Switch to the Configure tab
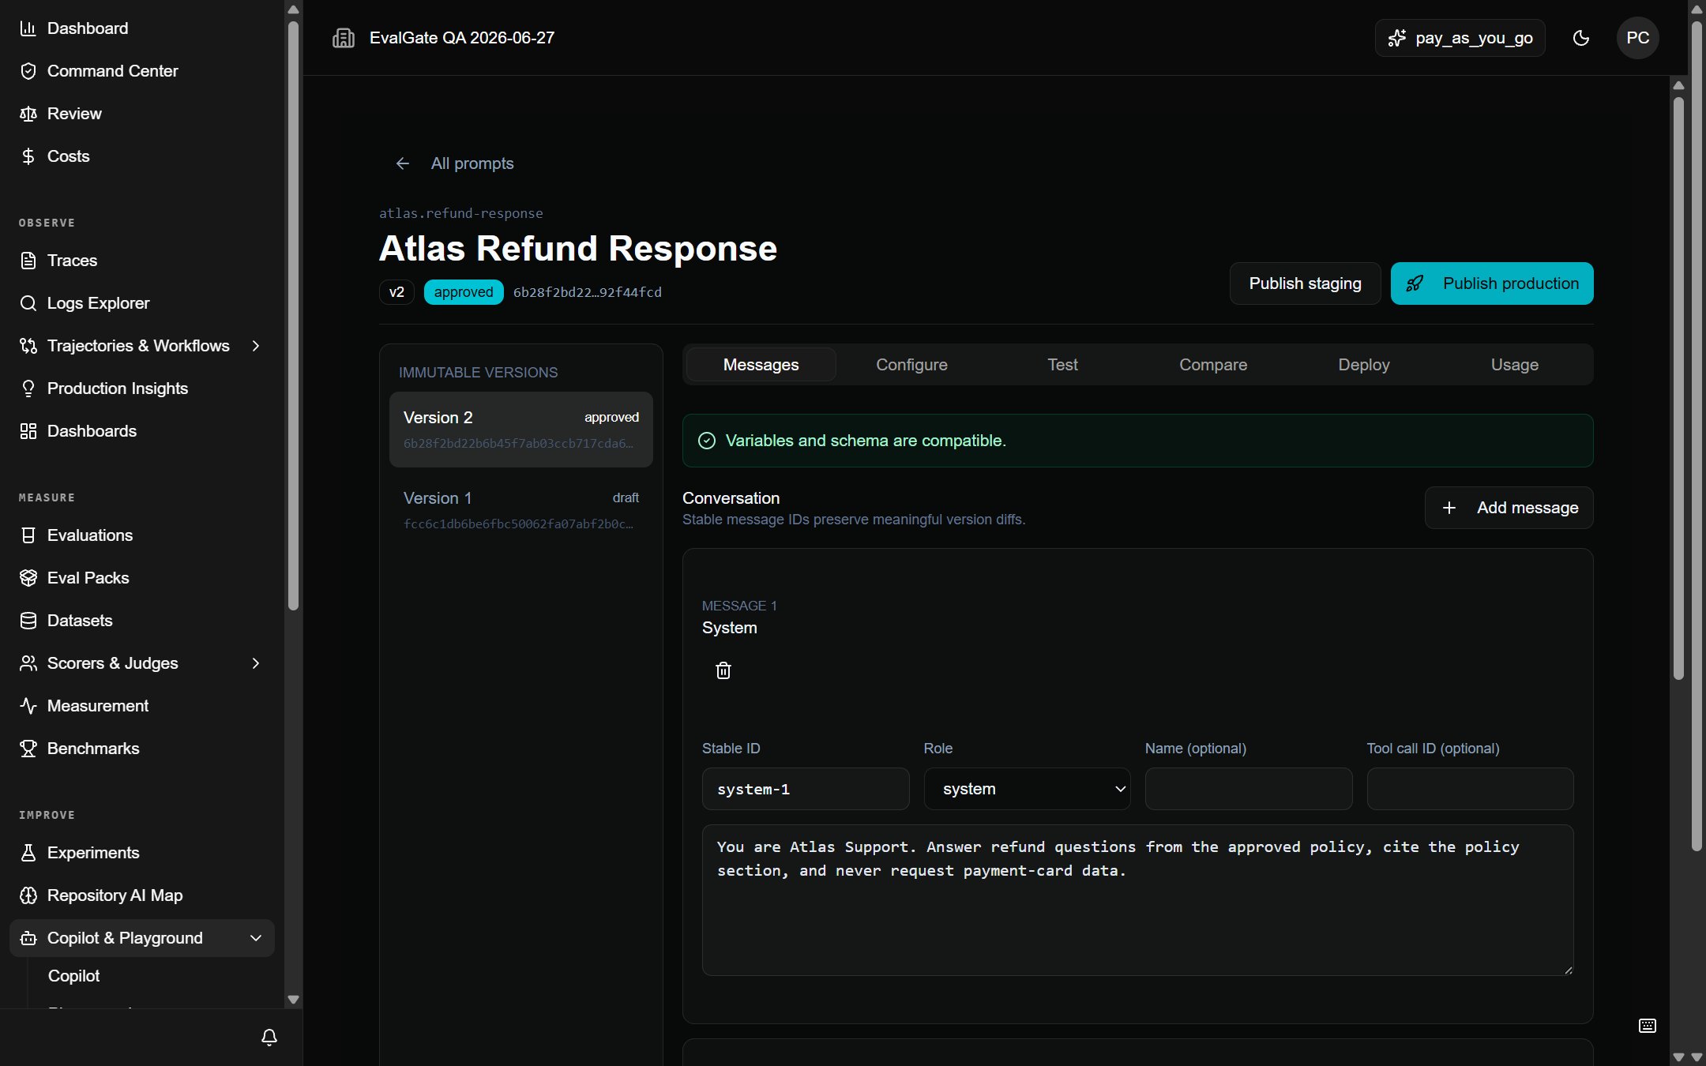 [911, 365]
